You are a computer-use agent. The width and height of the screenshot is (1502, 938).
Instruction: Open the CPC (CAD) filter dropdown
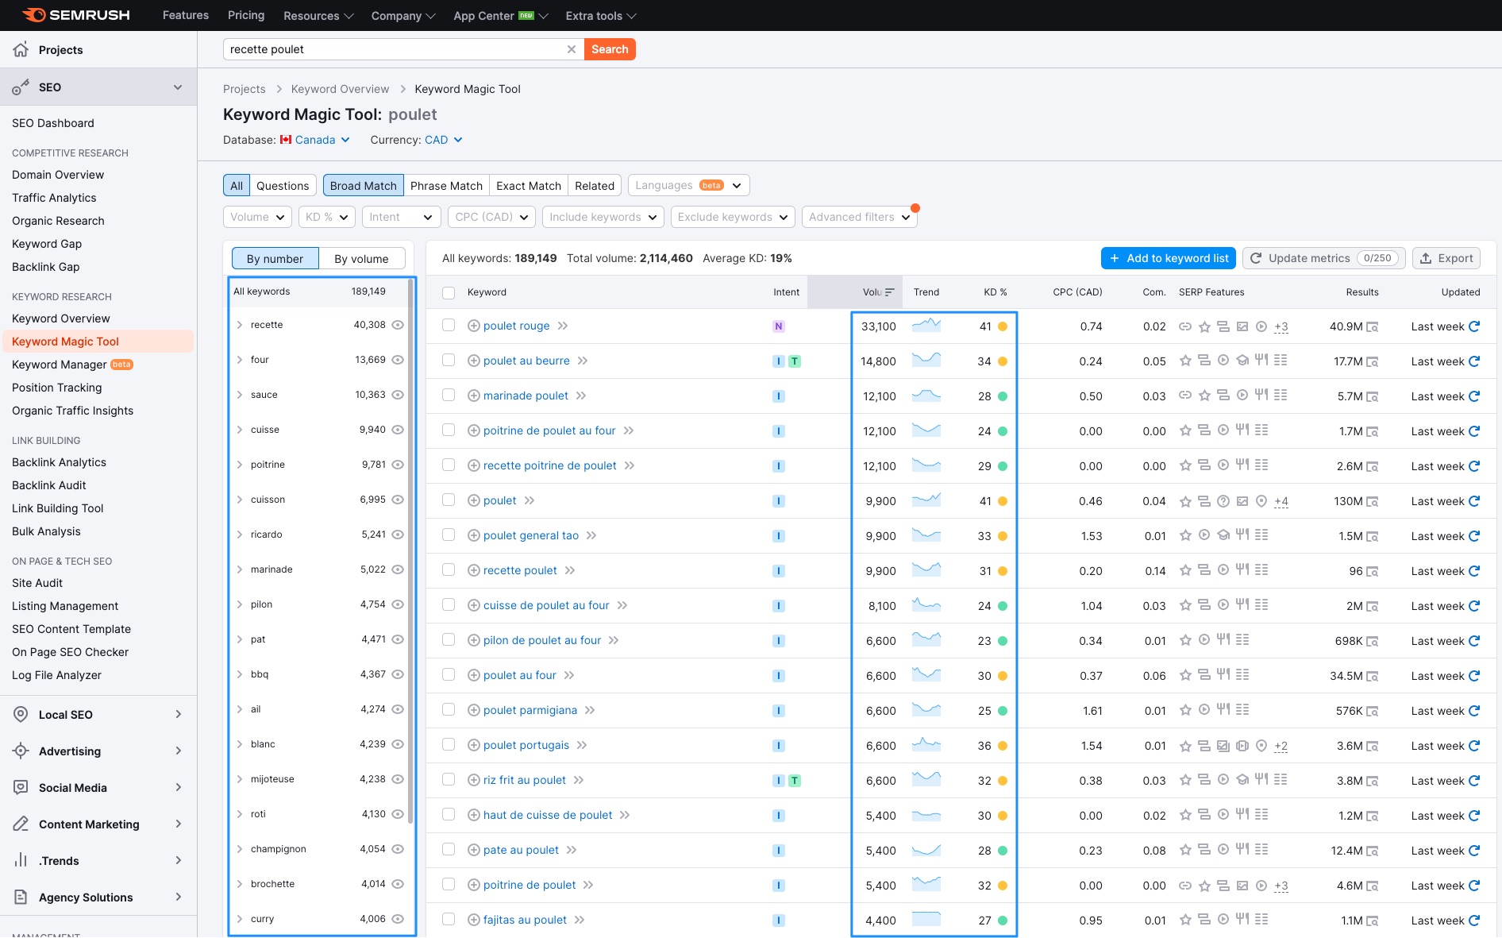click(491, 217)
